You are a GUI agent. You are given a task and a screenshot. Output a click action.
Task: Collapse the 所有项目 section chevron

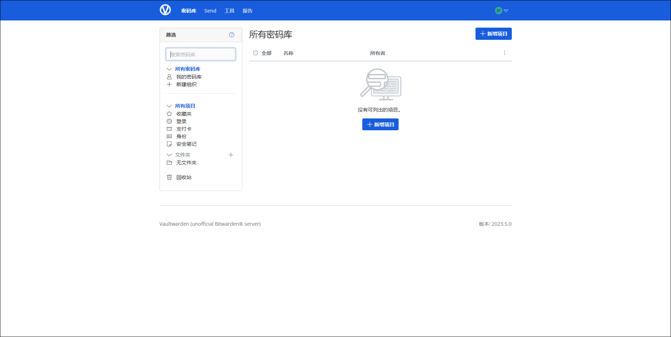169,106
